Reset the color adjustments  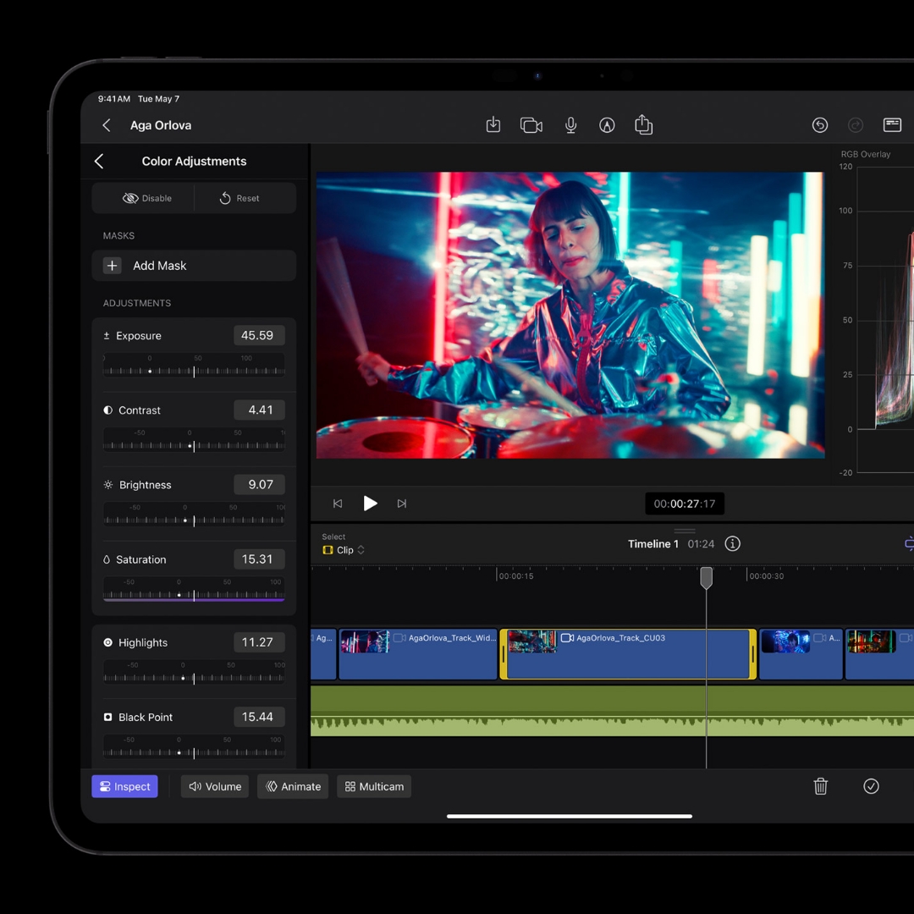240,198
